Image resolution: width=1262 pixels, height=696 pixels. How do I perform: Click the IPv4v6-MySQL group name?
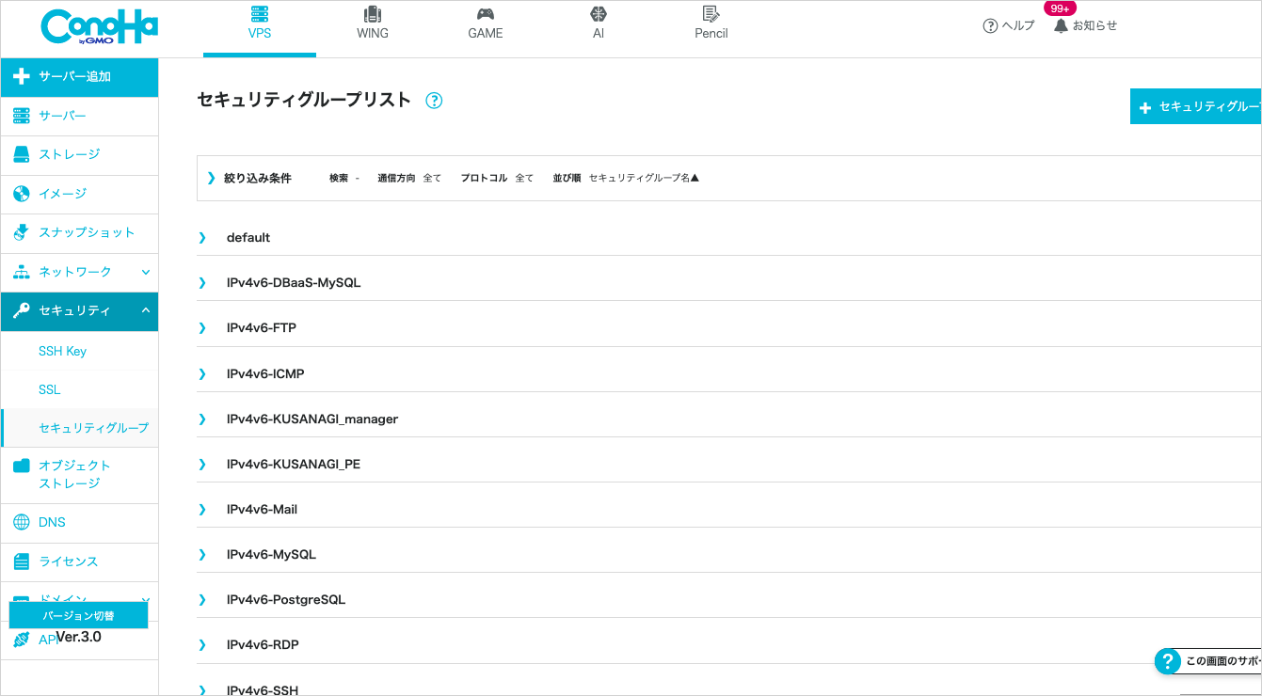tap(271, 554)
